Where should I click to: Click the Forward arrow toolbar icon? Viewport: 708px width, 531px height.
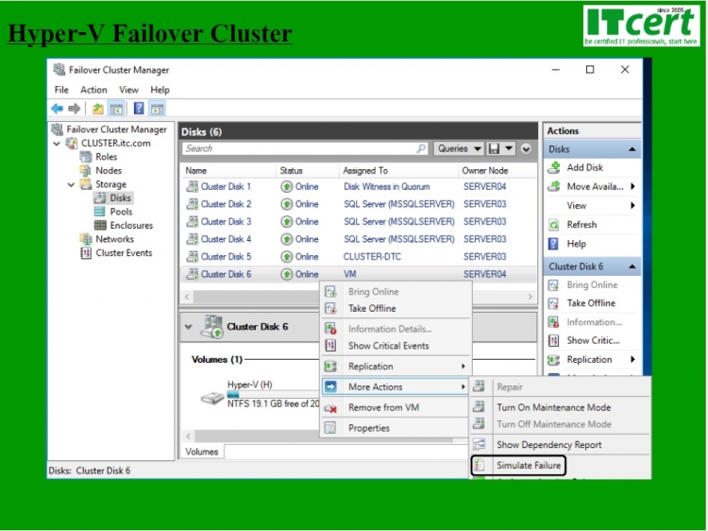tap(74, 109)
